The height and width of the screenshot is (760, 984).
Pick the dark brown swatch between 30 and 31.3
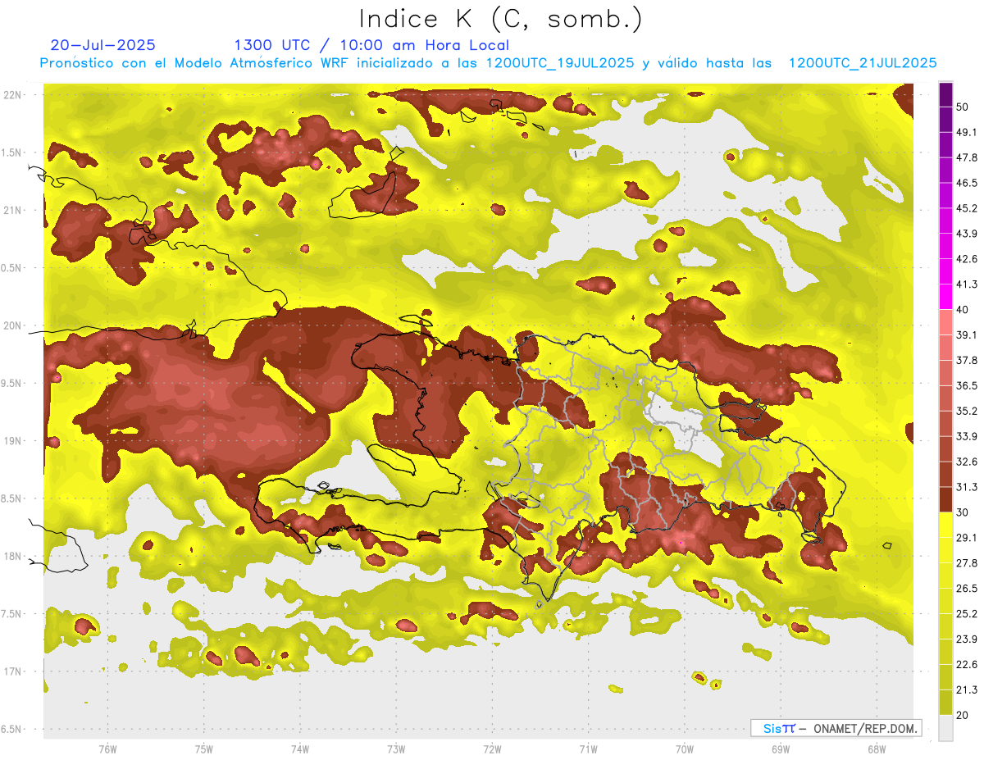[945, 499]
